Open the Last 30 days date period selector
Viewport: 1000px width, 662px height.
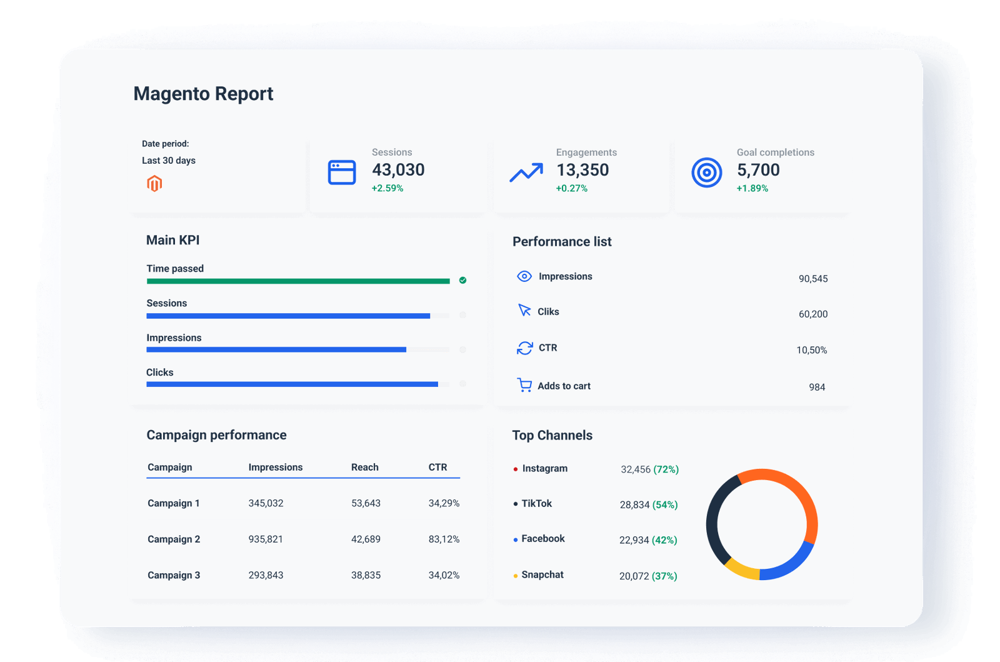click(167, 160)
